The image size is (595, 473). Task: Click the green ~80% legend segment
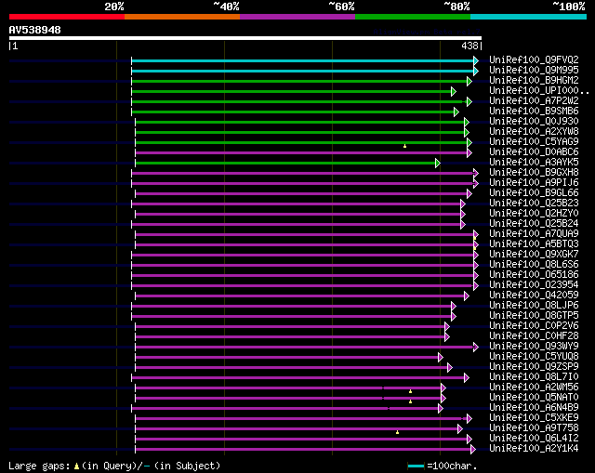(x=413, y=17)
